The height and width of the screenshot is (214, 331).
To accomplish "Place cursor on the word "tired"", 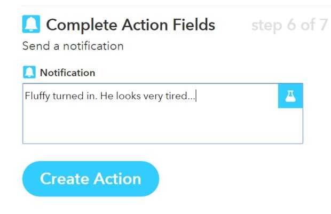I will pos(183,97).
